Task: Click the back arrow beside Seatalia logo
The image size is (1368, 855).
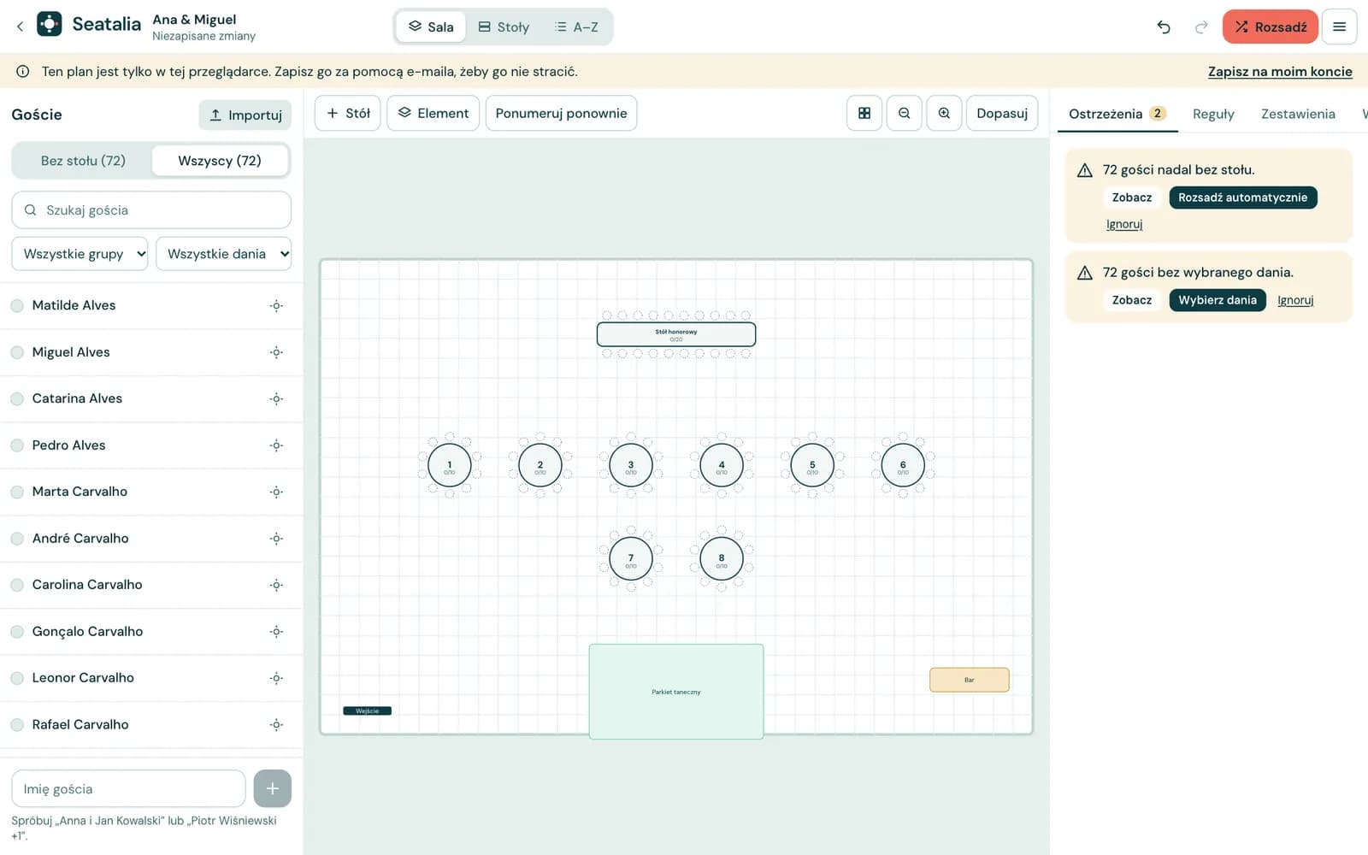Action: (x=20, y=27)
